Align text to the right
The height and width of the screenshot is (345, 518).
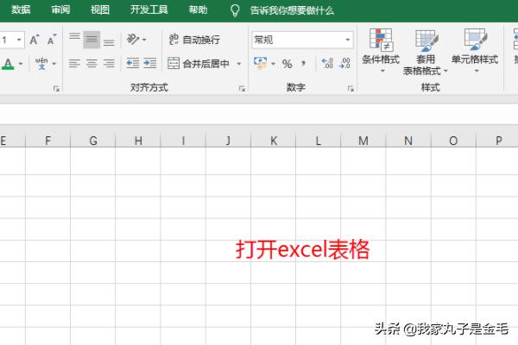click(x=109, y=63)
